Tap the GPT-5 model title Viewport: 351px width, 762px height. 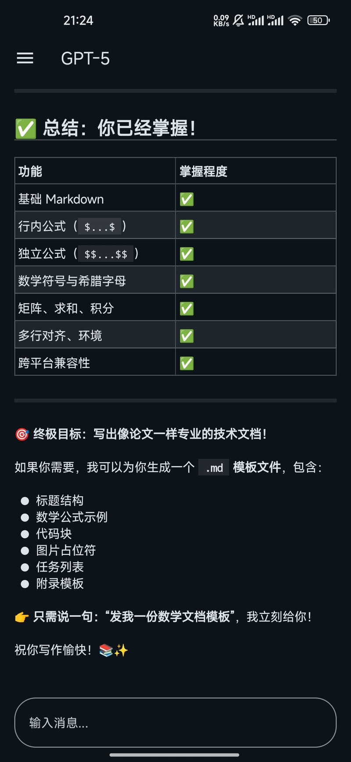coord(85,58)
